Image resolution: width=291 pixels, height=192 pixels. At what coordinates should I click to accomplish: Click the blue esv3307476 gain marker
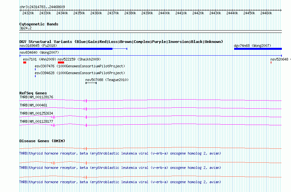[x=35, y=69]
